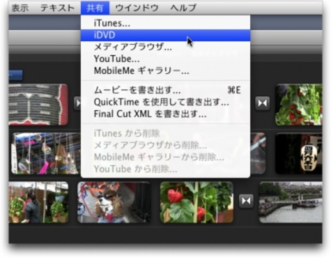Viewport: 331px width, 258px height.
Task: Select the iDVD menu item
Action: [165, 35]
